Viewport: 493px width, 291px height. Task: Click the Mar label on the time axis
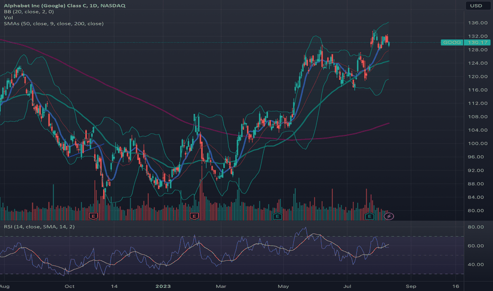click(x=221, y=286)
